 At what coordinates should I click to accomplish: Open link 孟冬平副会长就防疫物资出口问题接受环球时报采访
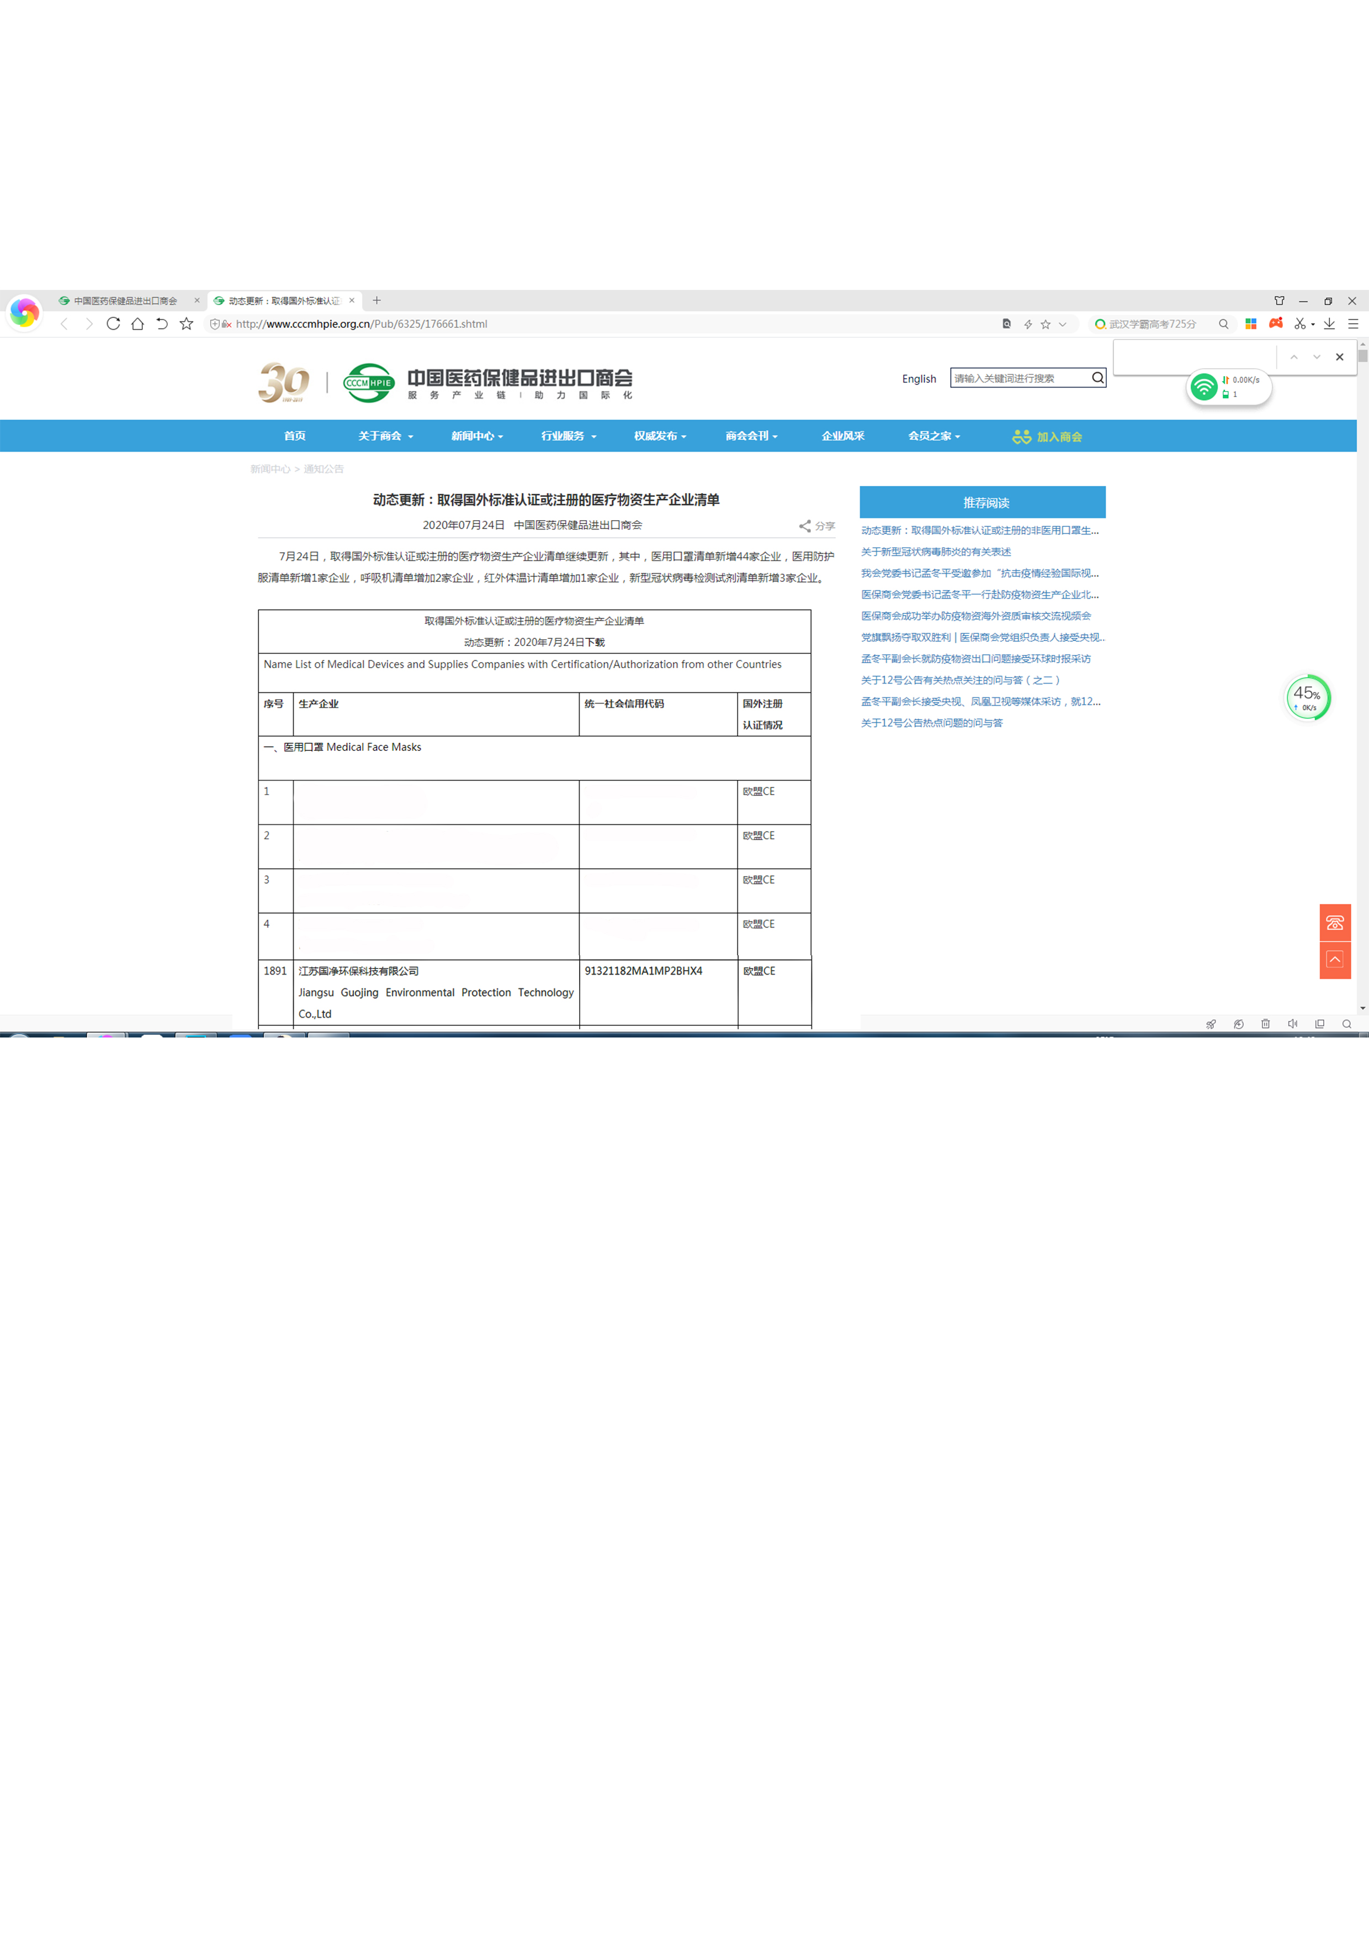(976, 659)
